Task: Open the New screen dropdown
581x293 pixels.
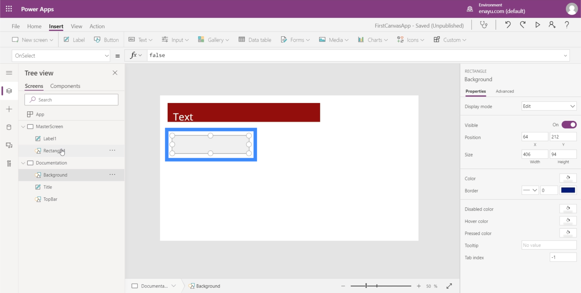Action: (x=33, y=40)
